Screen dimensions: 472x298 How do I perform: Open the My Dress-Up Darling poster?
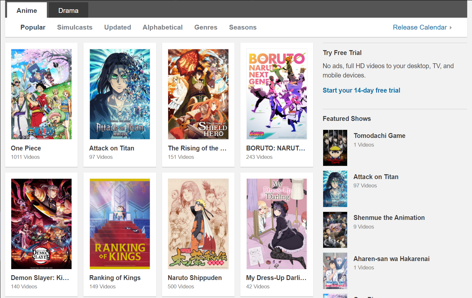click(277, 224)
